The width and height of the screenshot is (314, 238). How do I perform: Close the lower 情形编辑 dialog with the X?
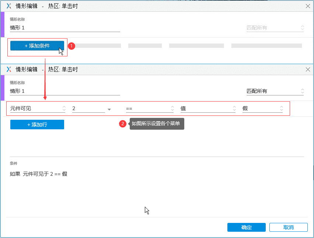[308, 69]
